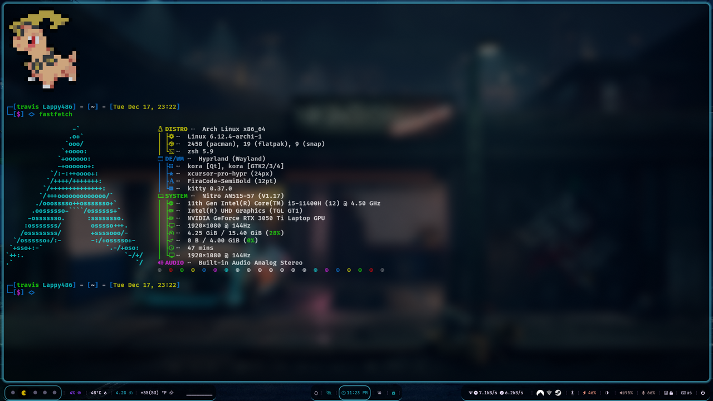Open the +55(53) °F weather module

pos(157,393)
